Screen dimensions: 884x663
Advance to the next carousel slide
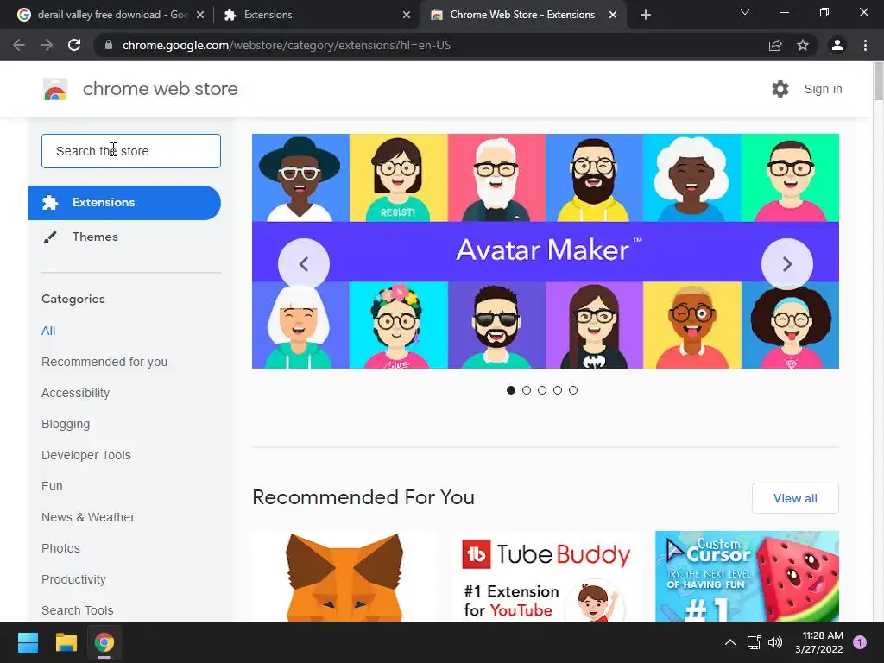tap(787, 264)
